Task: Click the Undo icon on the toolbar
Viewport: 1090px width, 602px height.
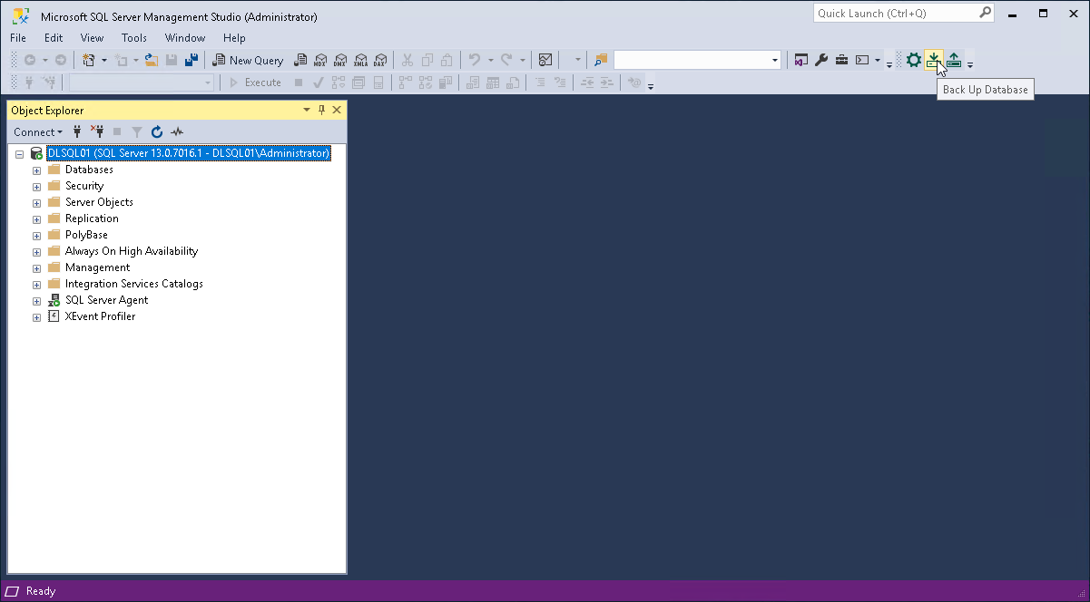Action: click(x=474, y=60)
